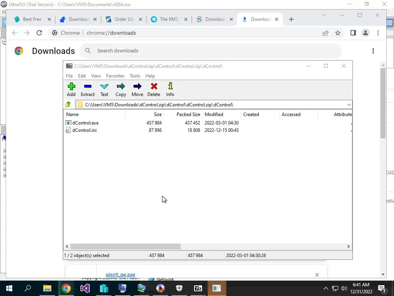Viewport: 394px width, 296px height.
Task: Select the Copy toolbar icon
Action: (x=120, y=89)
